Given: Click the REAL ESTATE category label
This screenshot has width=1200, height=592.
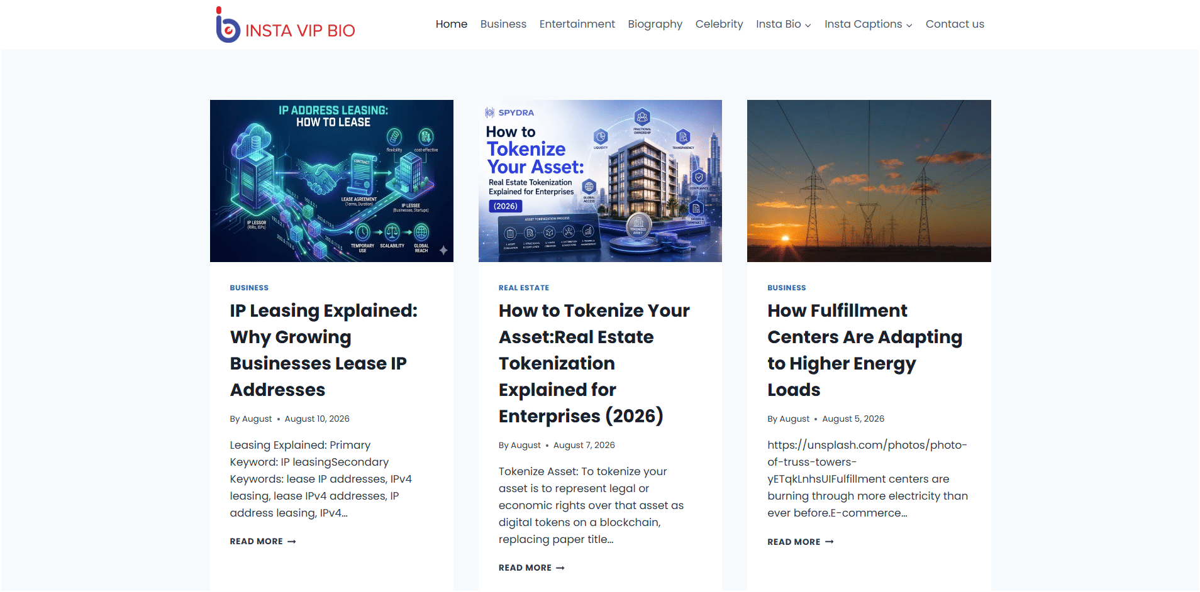Looking at the screenshot, I should (524, 288).
